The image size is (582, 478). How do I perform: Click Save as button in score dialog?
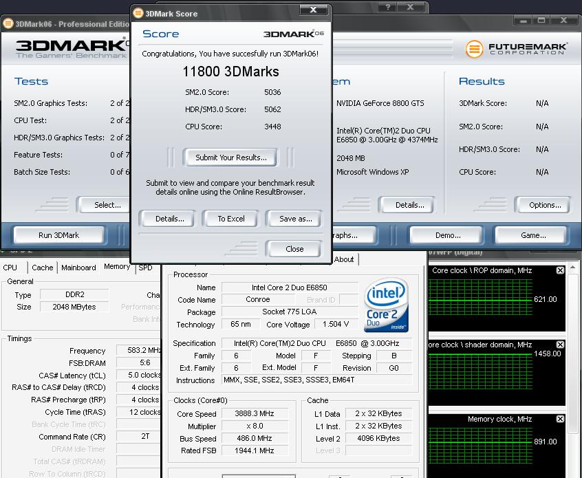(294, 219)
